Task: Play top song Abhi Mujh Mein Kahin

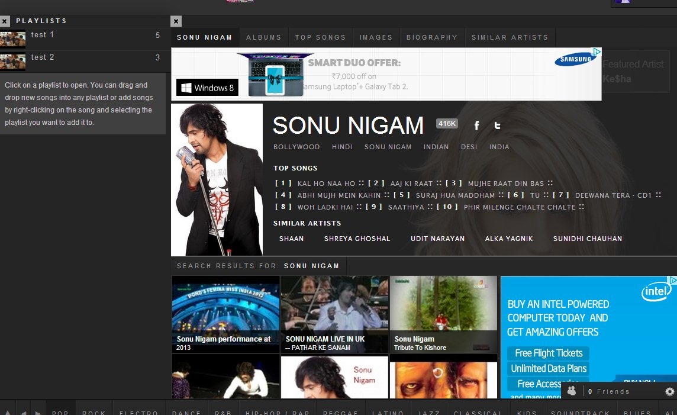Action: [x=339, y=195]
